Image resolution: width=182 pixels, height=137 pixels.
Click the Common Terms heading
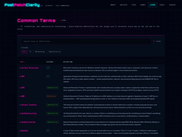[x=36, y=21]
